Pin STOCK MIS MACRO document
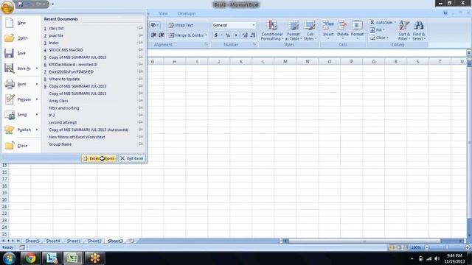 [141, 50]
